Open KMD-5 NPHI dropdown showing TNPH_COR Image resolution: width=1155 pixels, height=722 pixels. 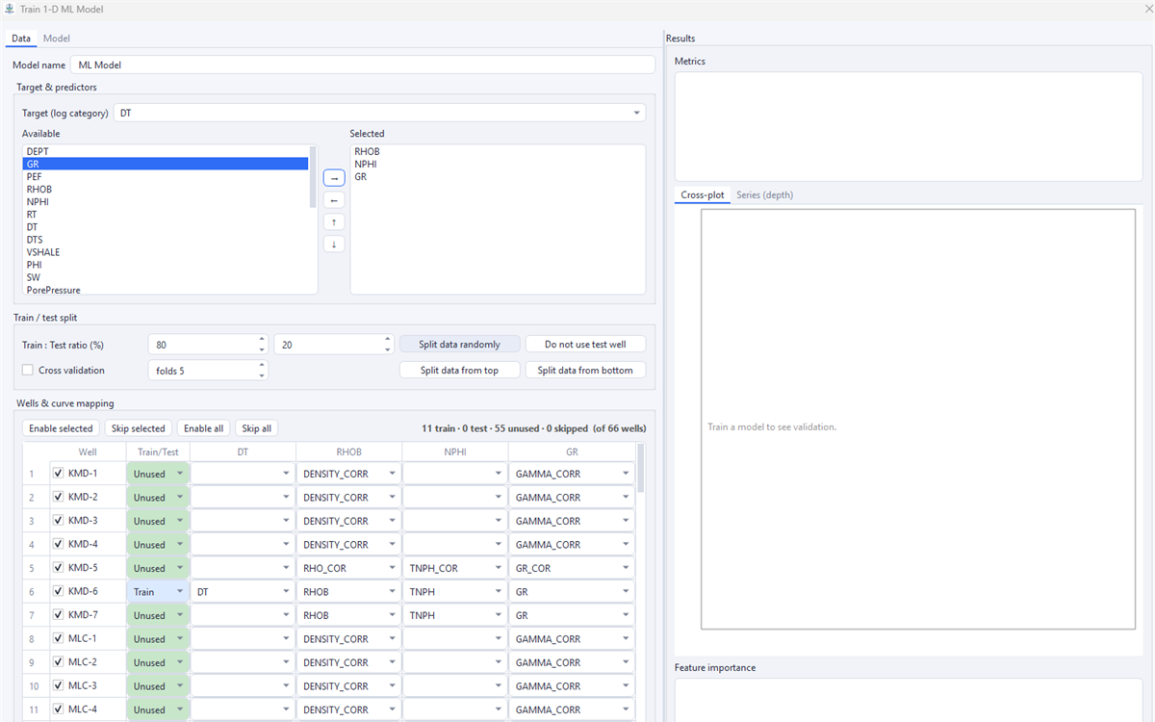(454, 568)
